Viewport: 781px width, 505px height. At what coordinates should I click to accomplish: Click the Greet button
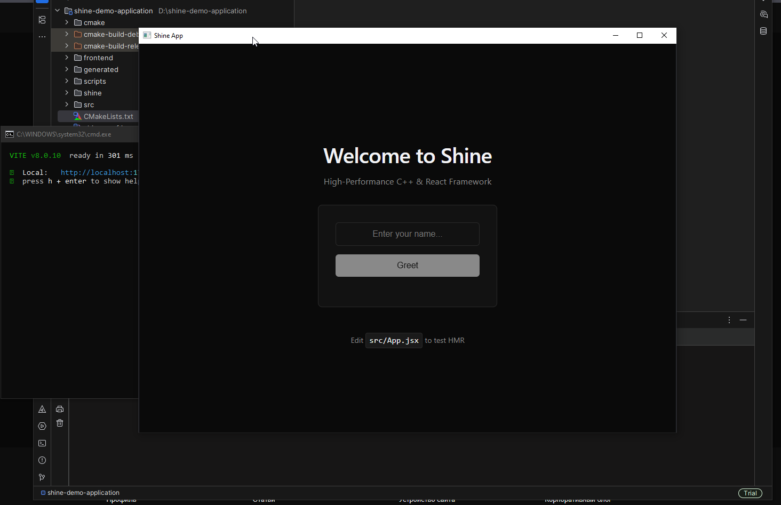point(408,266)
